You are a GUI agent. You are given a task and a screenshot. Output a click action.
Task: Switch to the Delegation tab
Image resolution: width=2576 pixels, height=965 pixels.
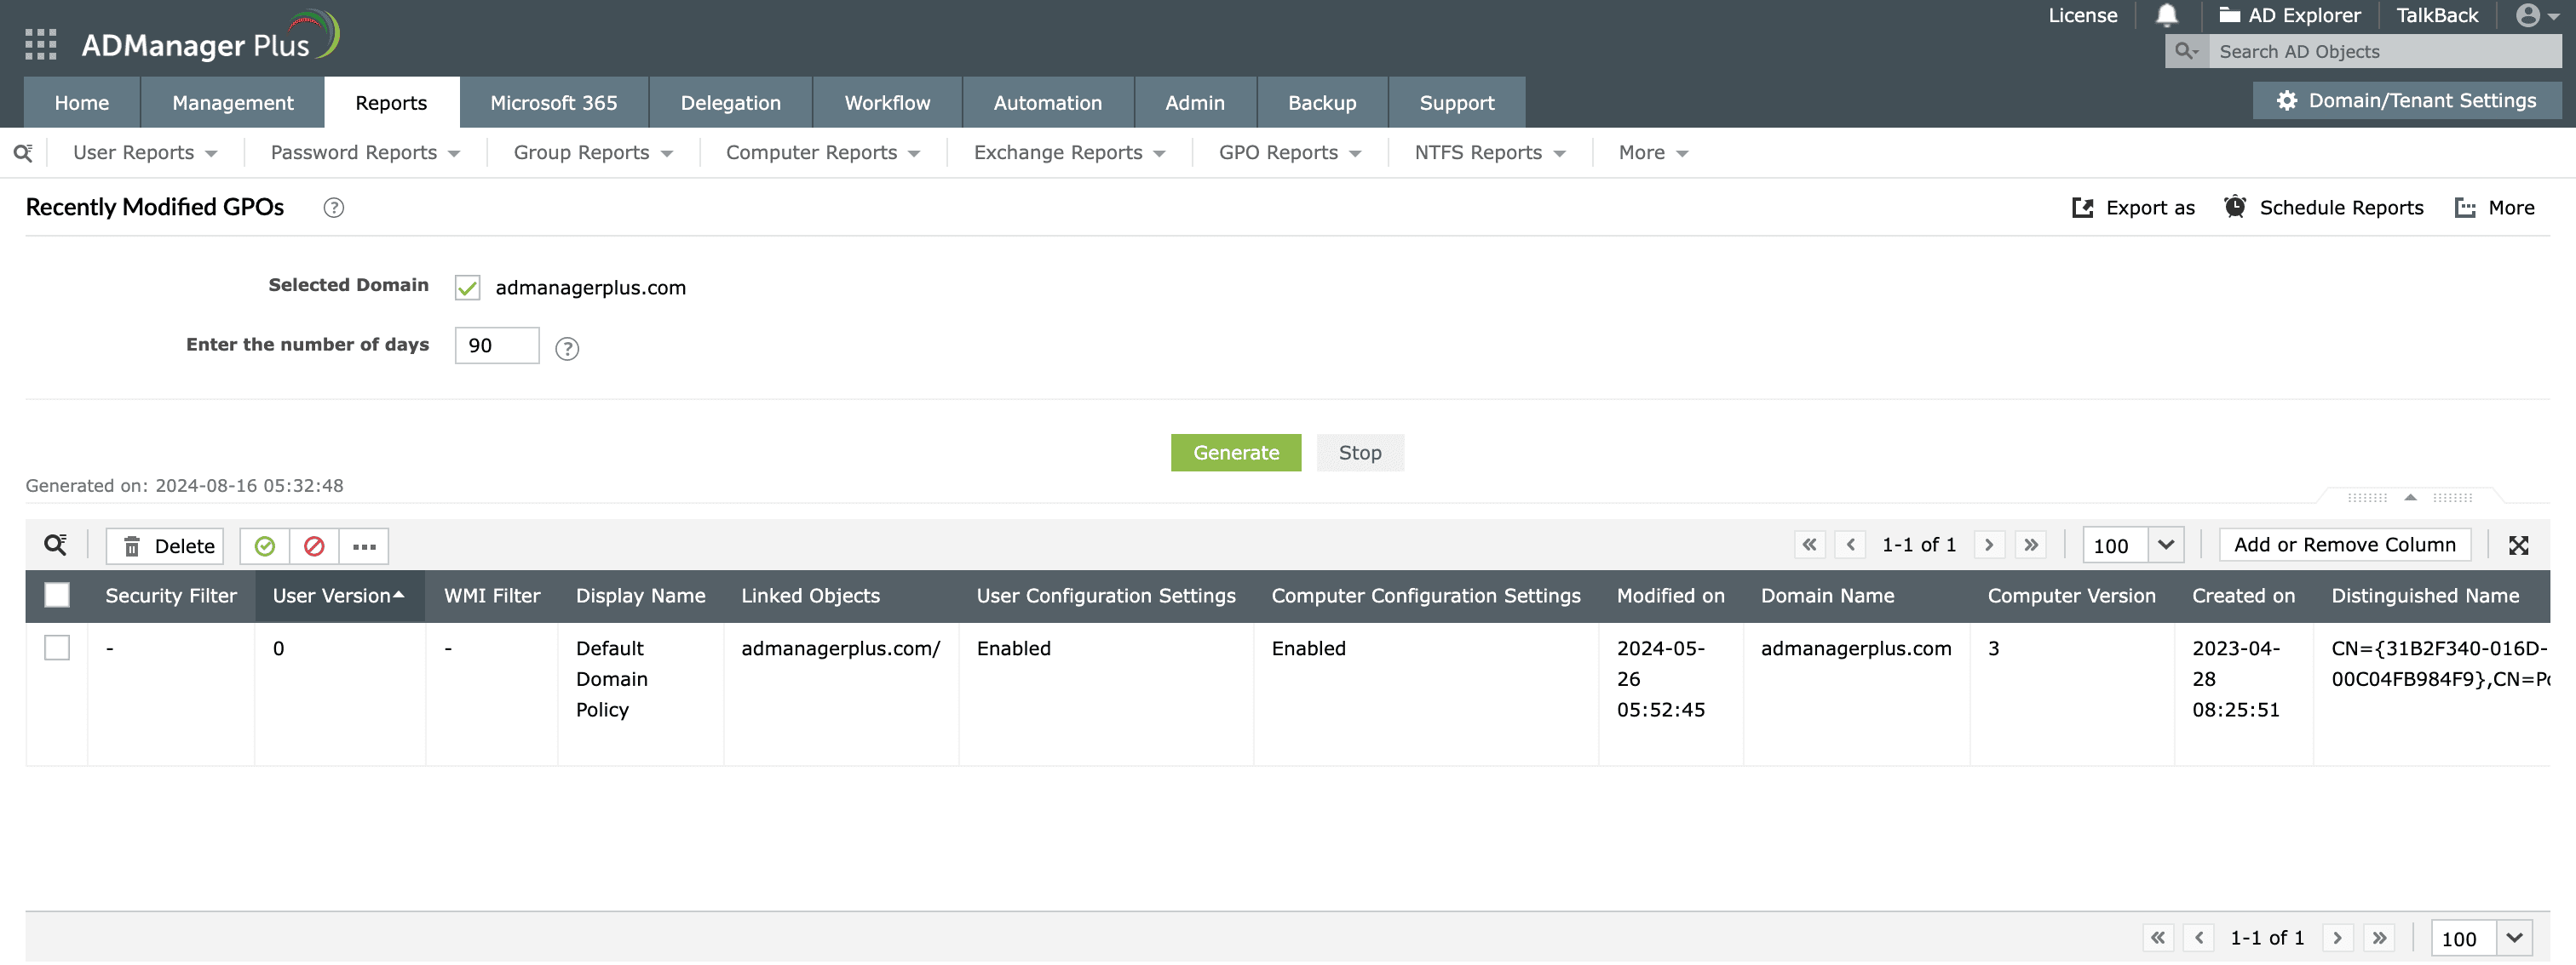[x=730, y=103]
